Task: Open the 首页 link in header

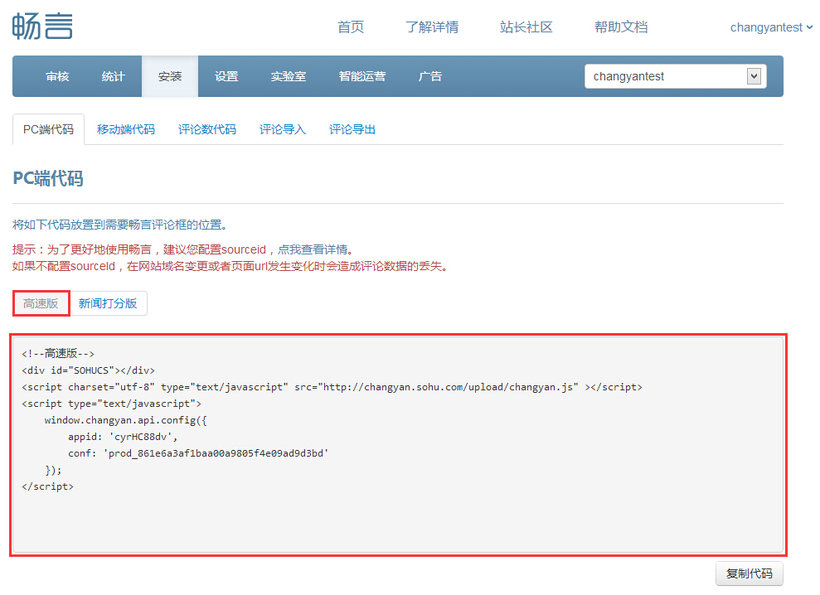Action: [x=351, y=27]
